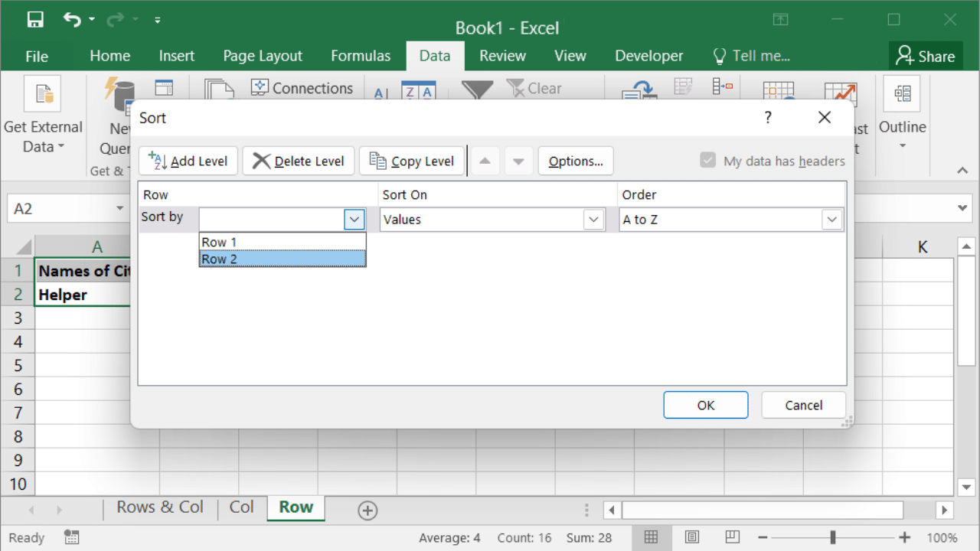Click the Undo arrow icon
This screenshot has width=980, height=551.
72,20
